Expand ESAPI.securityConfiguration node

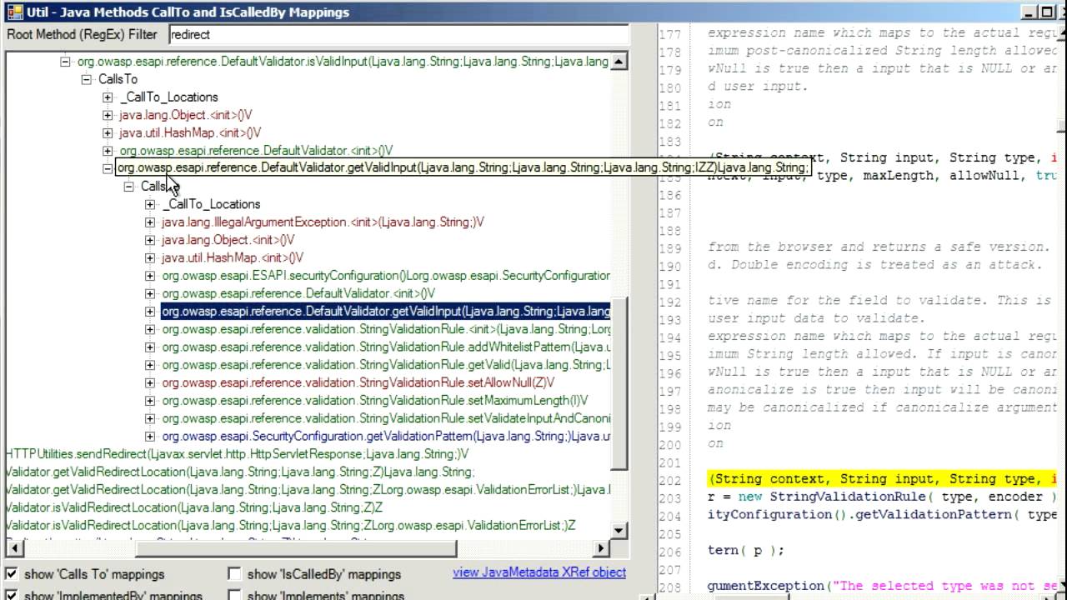[x=150, y=276]
